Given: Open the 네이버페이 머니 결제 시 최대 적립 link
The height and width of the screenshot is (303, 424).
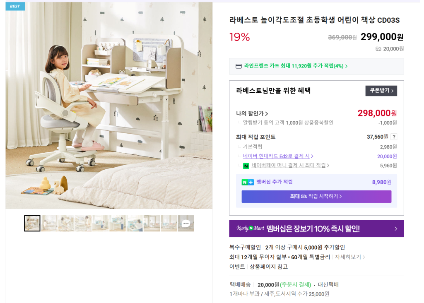Looking at the screenshot, I should [x=290, y=166].
